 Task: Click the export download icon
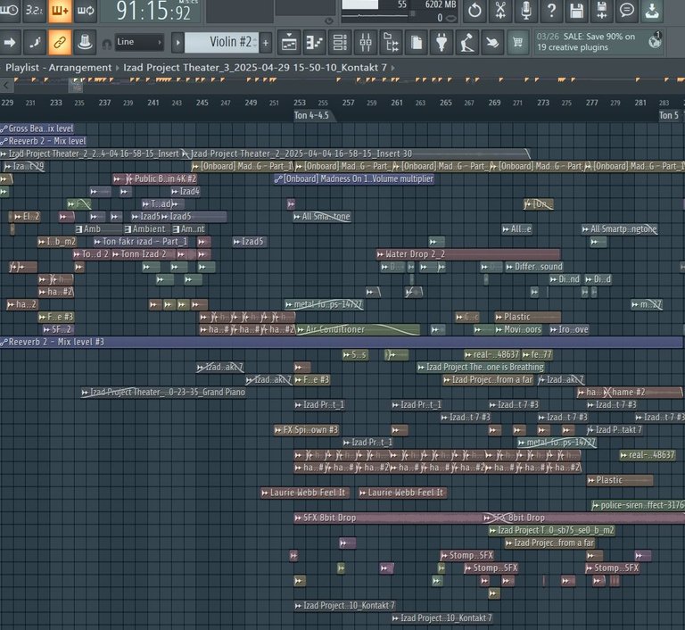pos(652,10)
